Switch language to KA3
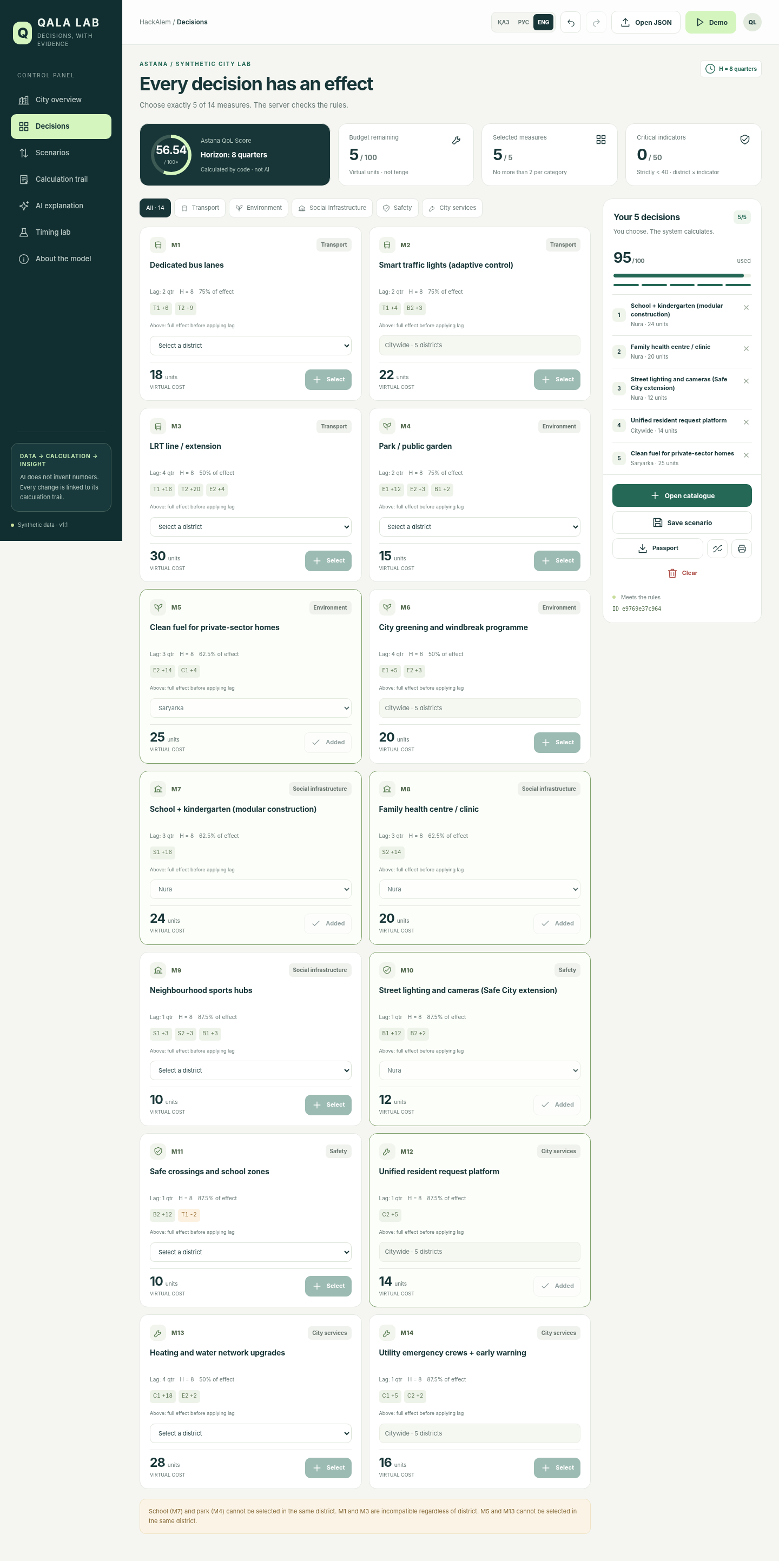779x1561 pixels. coord(503,22)
